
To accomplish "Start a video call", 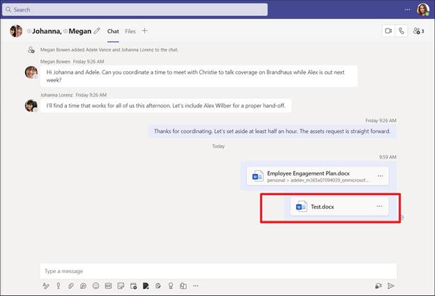I will (388, 31).
